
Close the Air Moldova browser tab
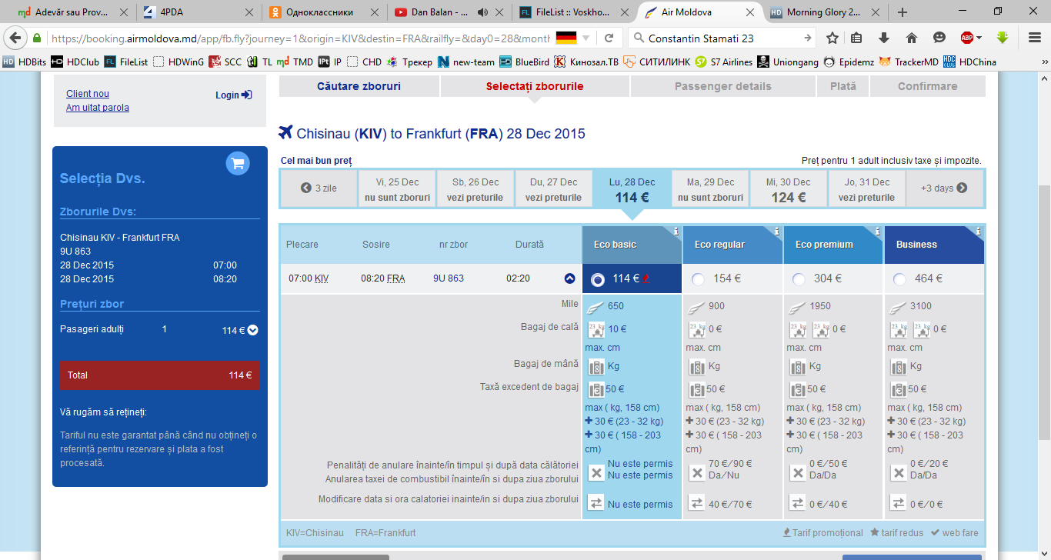[749, 12]
